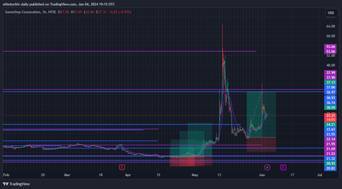Select the 24.21 green price label

click(331, 125)
